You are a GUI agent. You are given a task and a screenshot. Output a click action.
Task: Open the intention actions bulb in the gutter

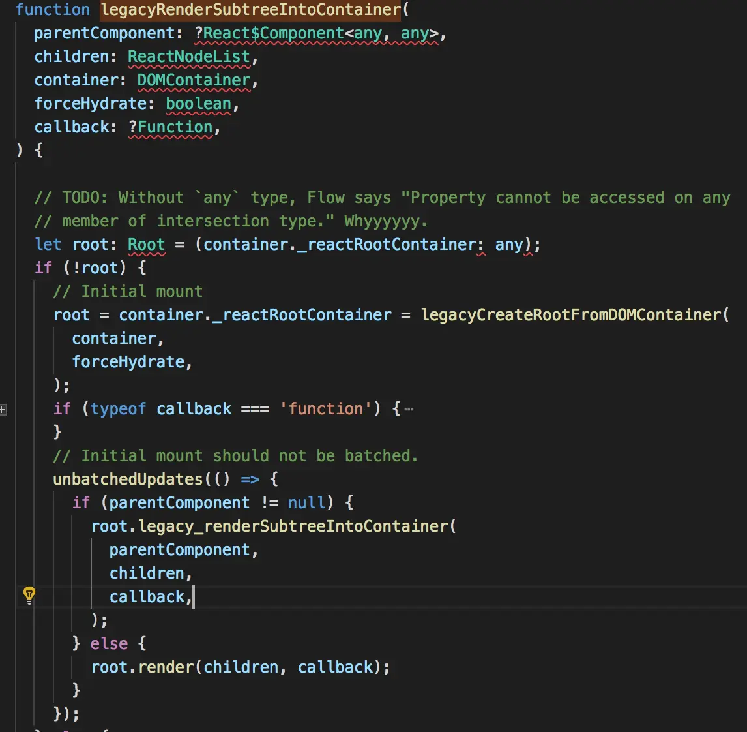pyautogui.click(x=29, y=594)
